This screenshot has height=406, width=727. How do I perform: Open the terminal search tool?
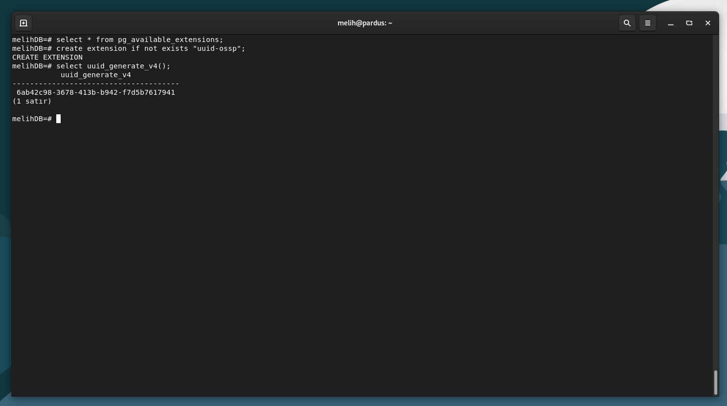[x=627, y=23]
